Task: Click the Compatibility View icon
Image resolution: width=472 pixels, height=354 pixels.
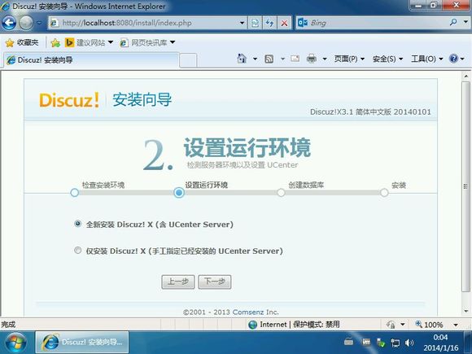Action: click(x=255, y=23)
